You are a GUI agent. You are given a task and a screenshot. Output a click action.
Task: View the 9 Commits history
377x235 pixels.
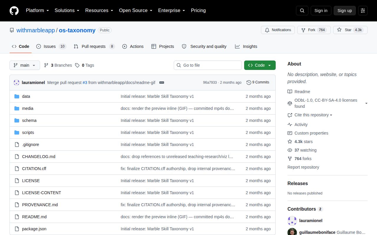tap(258, 83)
